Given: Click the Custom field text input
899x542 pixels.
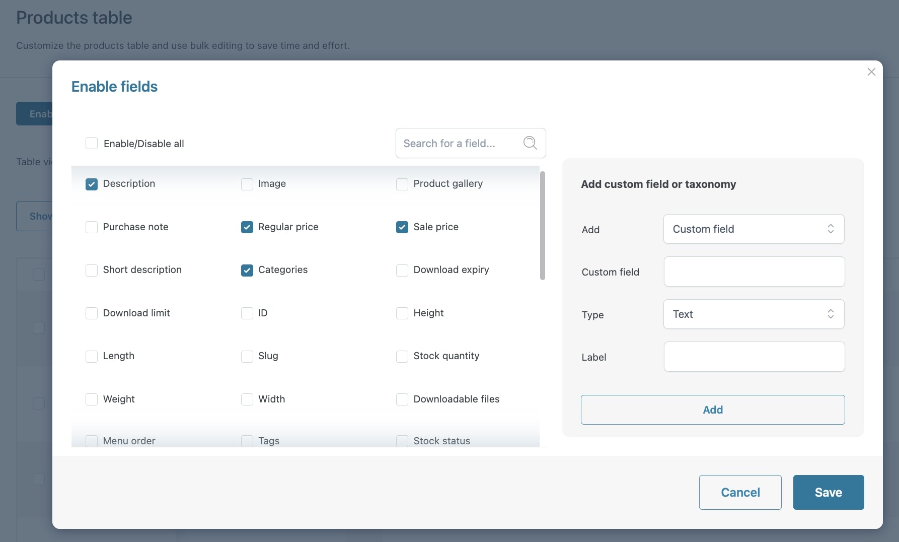Looking at the screenshot, I should [754, 272].
